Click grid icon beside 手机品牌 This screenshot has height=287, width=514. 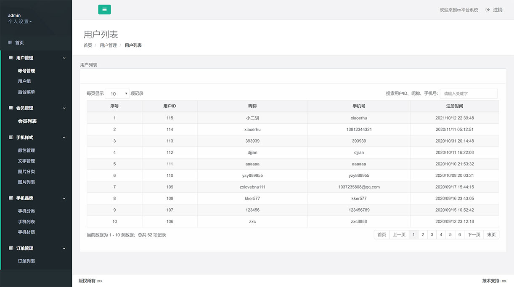11,198
